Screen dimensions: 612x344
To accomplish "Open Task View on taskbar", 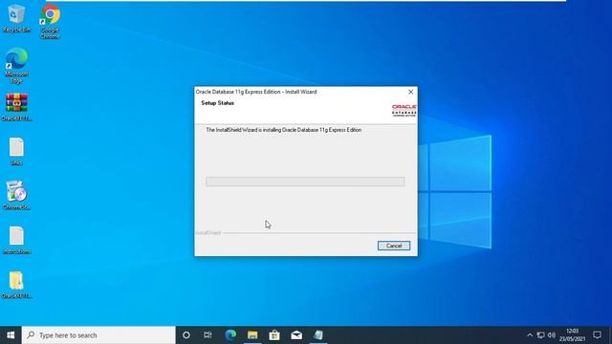I will (208, 335).
